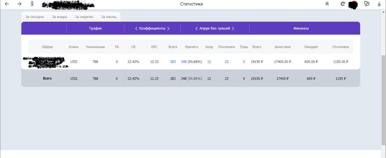386x158 pixels.
Task: Click the browser back arrow
Action: tap(7, 4)
